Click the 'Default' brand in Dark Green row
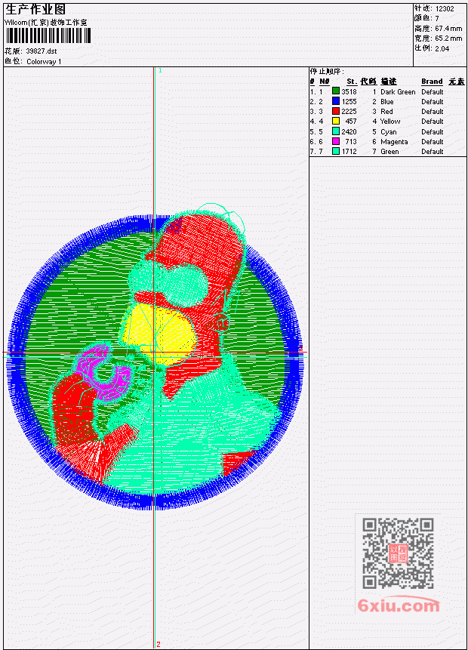This screenshot has width=468, height=650. point(433,92)
